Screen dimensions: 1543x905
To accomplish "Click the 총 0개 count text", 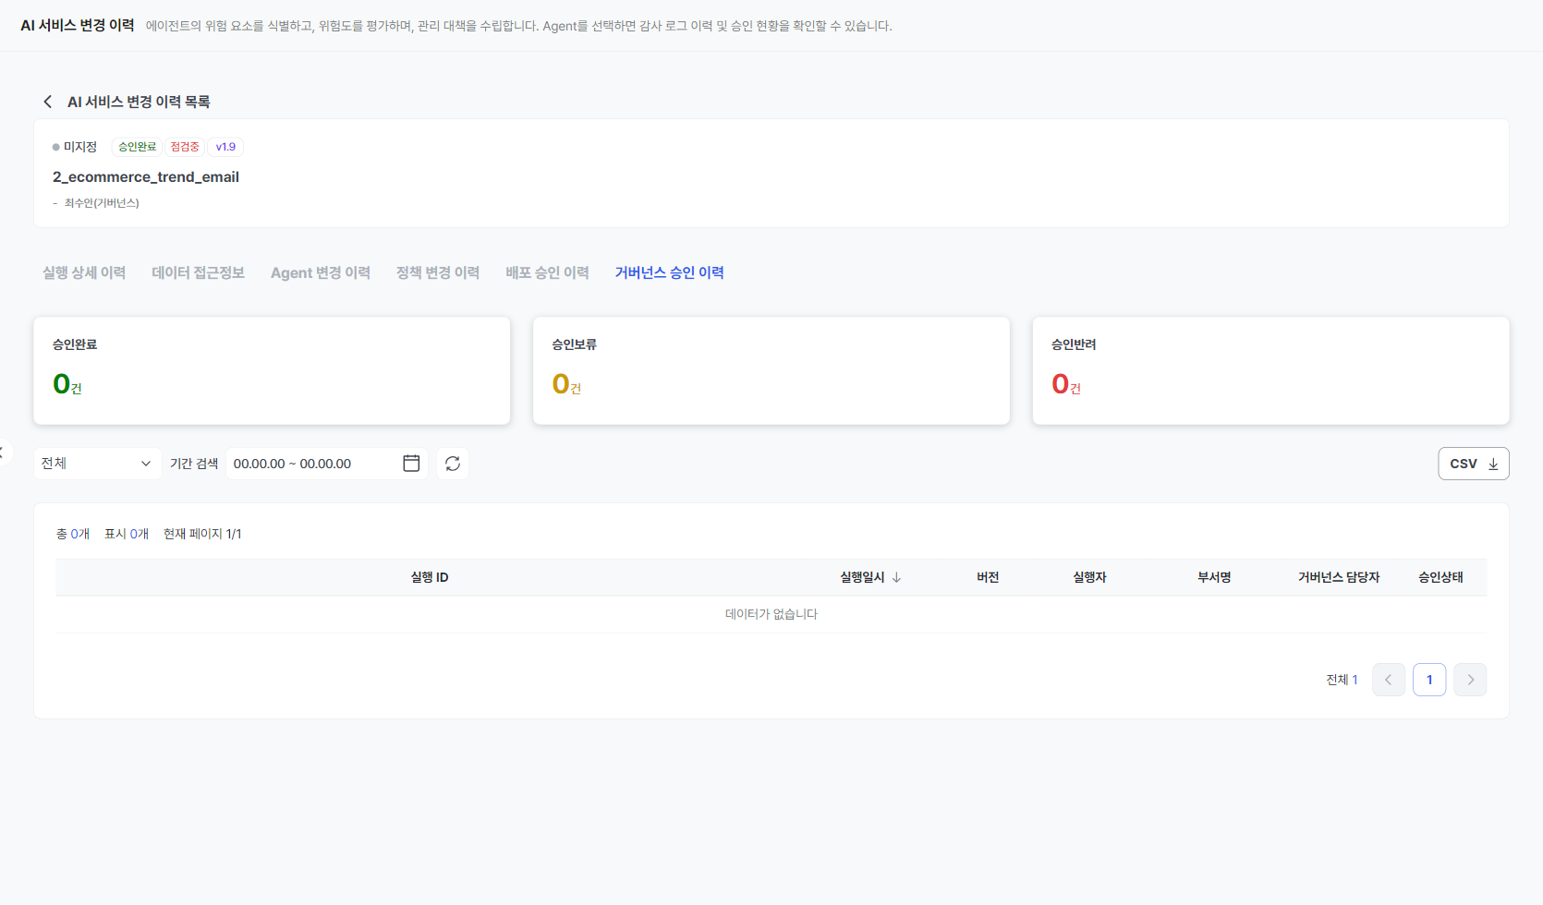I will pyautogui.click(x=73, y=534).
